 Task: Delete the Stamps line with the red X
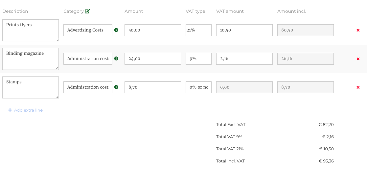coord(358,87)
